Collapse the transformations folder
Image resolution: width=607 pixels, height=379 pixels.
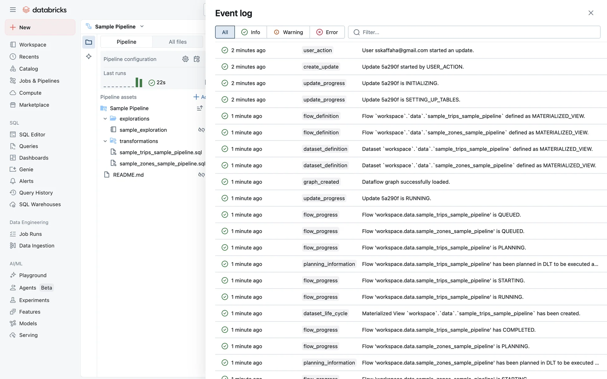pos(105,141)
